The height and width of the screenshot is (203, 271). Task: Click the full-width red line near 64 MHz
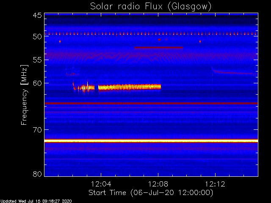(x=151, y=103)
